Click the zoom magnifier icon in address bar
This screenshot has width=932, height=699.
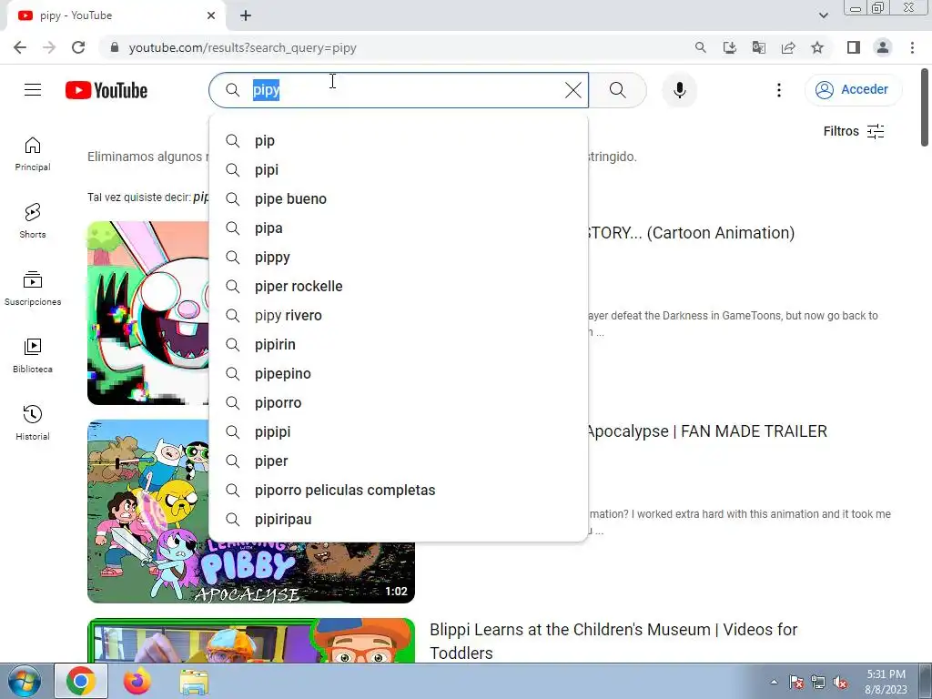pos(701,47)
